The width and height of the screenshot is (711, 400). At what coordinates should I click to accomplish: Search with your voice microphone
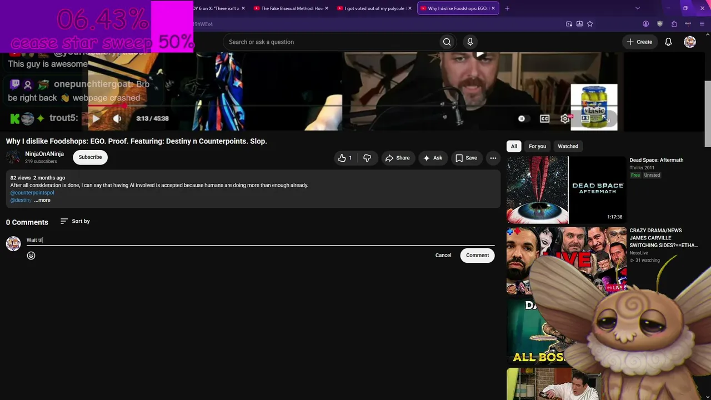(470, 42)
